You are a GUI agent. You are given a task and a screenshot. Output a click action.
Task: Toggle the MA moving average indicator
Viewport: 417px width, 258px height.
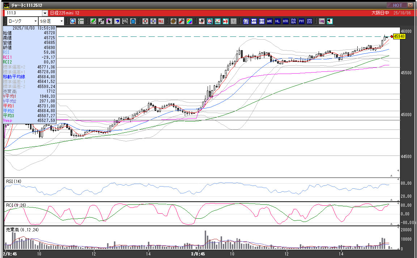tap(254, 21)
